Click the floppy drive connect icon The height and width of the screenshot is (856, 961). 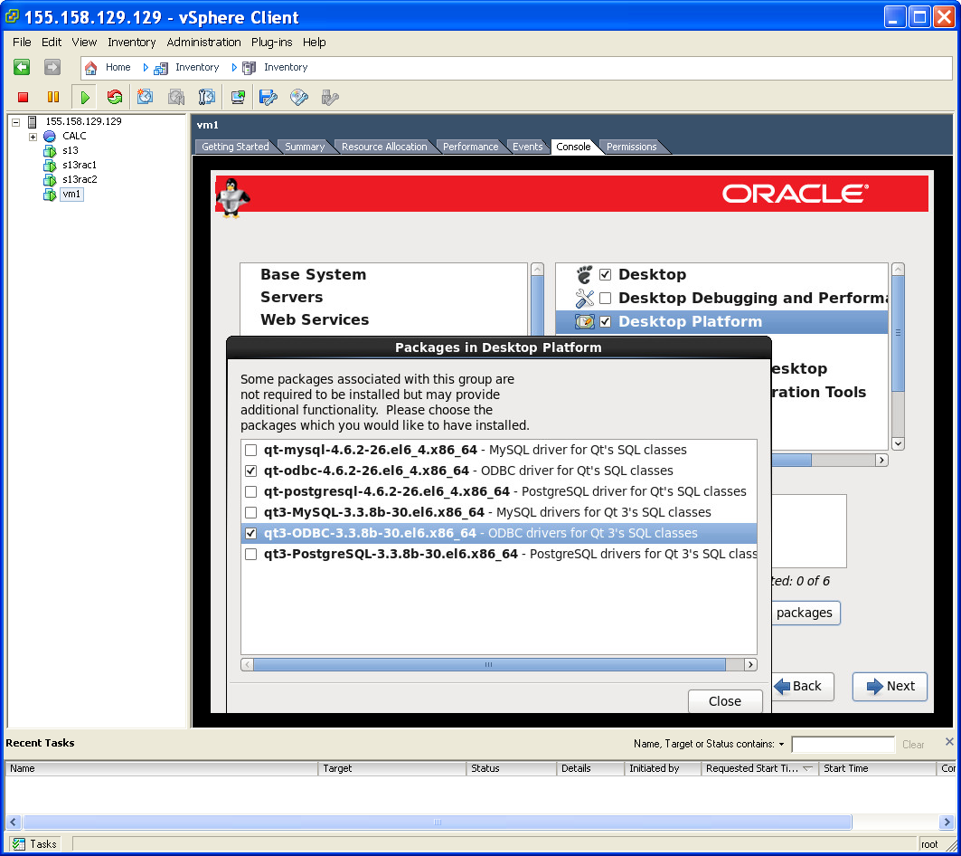269,97
